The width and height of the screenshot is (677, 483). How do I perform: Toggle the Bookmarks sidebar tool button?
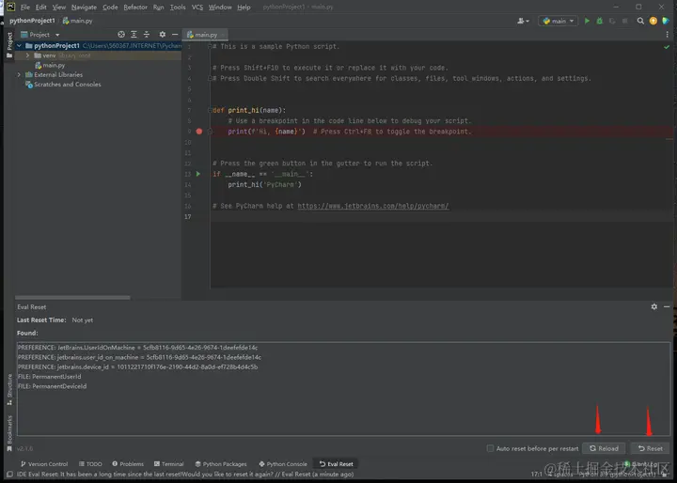click(x=9, y=433)
